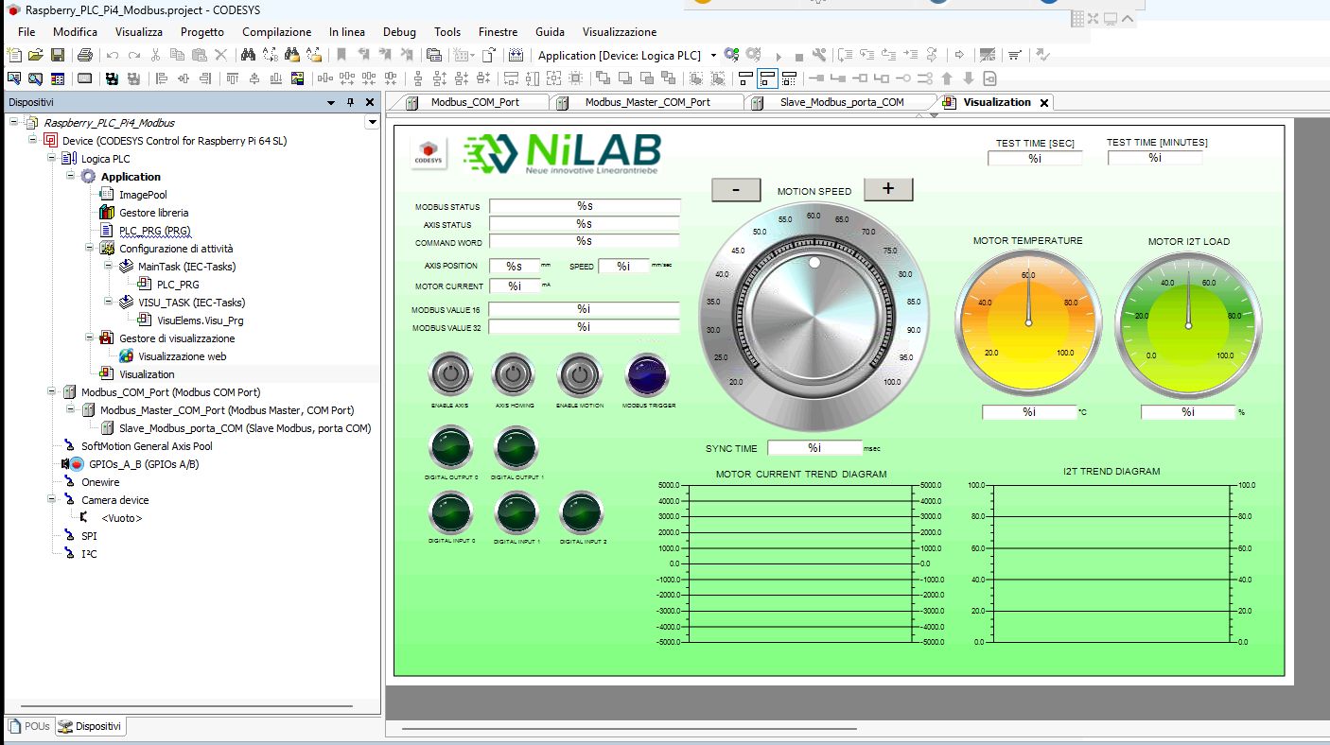Toggle the ENABLE AXIS power switch

tap(450, 375)
